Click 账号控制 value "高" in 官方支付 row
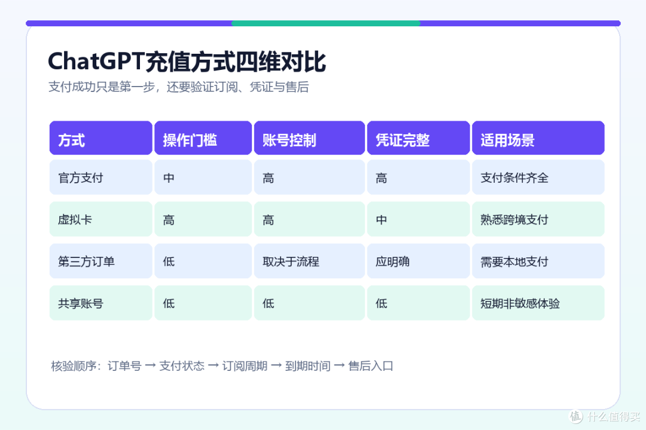 [309, 177]
